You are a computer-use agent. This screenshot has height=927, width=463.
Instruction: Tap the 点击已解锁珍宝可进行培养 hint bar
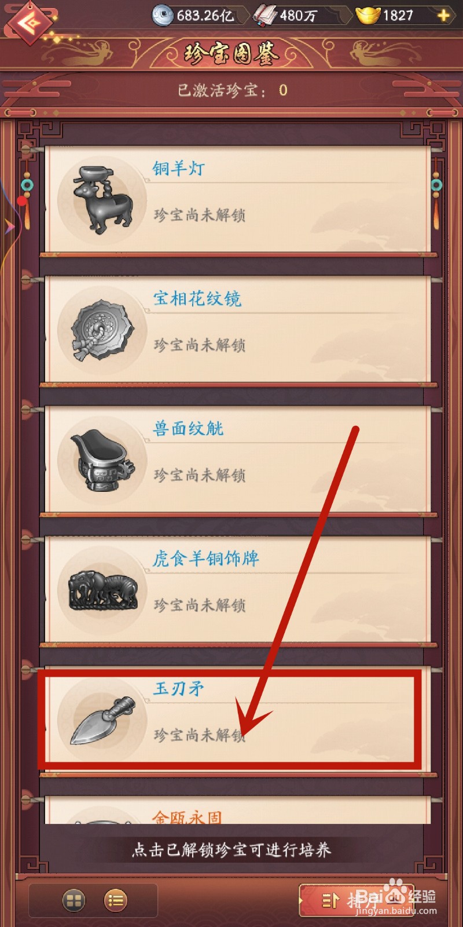[231, 850]
